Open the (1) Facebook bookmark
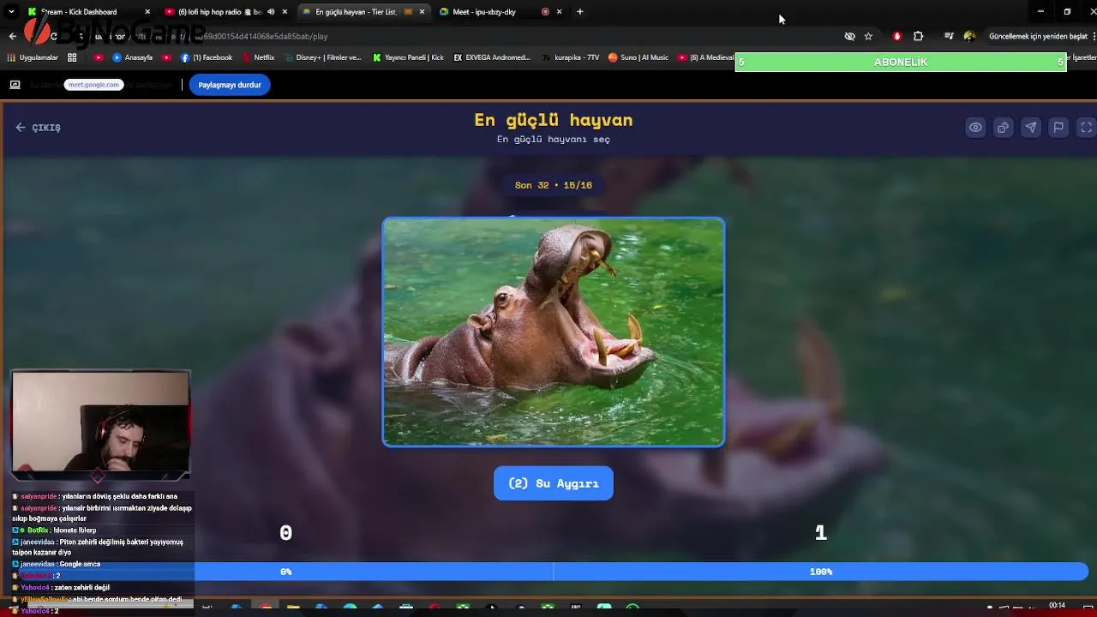The height and width of the screenshot is (617, 1097). tap(207, 57)
